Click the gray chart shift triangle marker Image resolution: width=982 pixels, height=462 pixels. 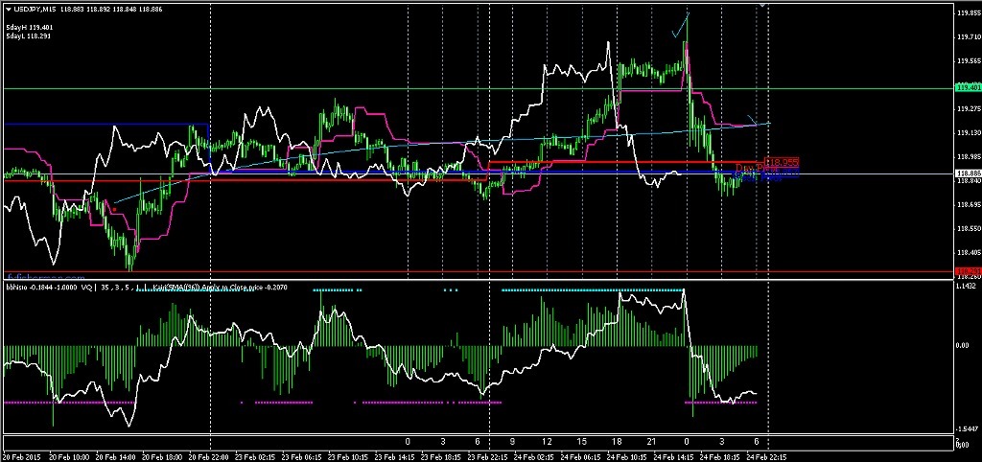tap(763, 5)
